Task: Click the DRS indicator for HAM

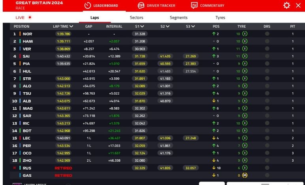Action: coord(267,41)
